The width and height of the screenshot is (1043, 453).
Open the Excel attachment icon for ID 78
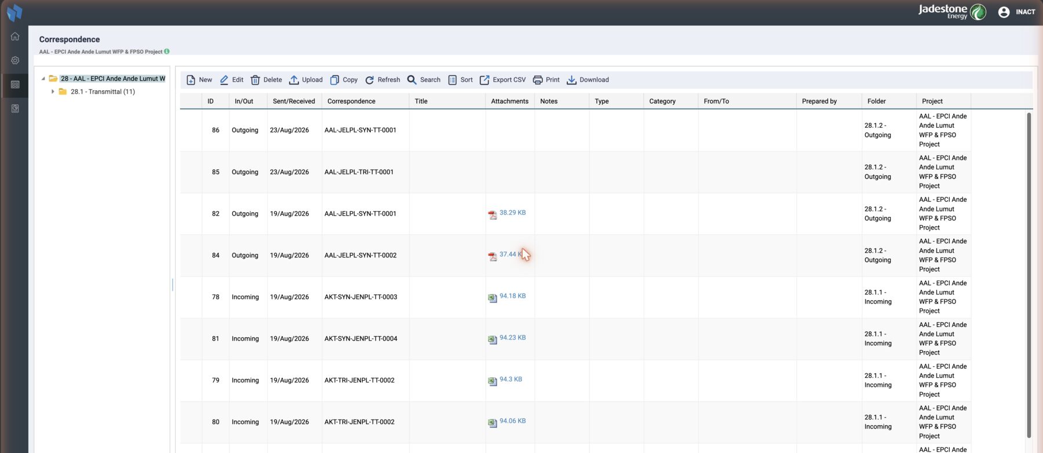point(493,298)
